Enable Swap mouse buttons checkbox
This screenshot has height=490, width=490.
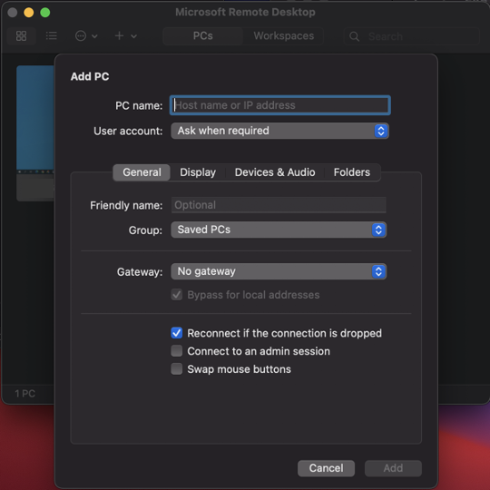(177, 369)
